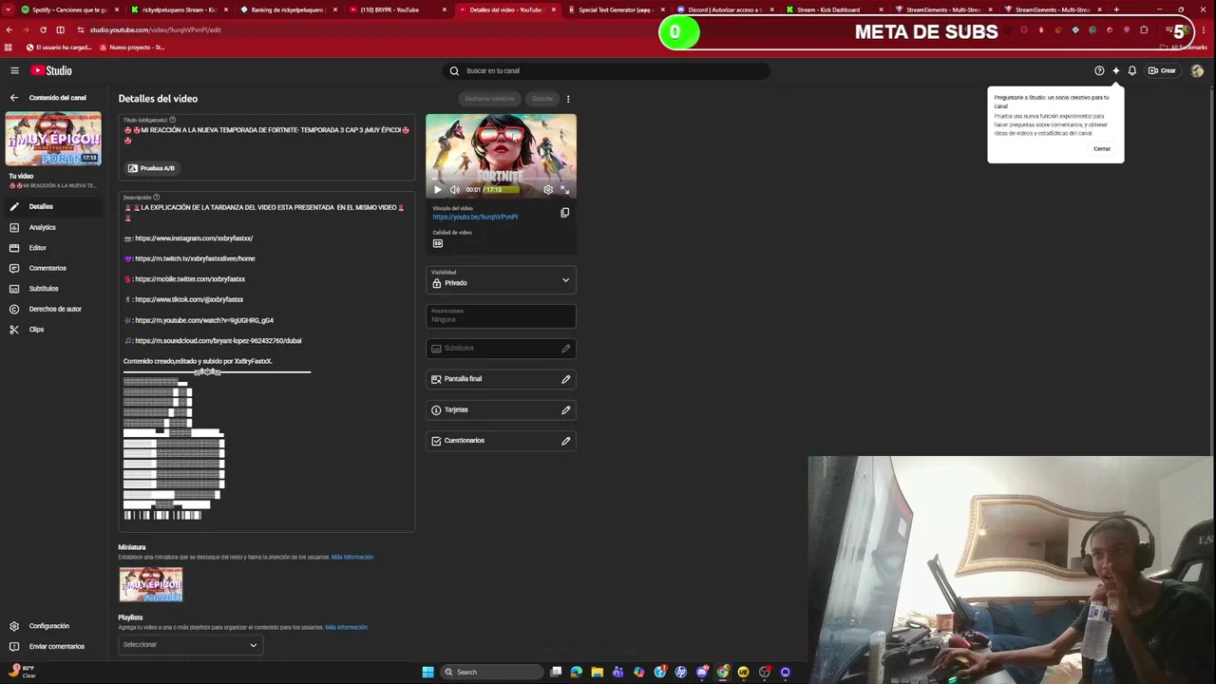Play the video preview

[438, 189]
